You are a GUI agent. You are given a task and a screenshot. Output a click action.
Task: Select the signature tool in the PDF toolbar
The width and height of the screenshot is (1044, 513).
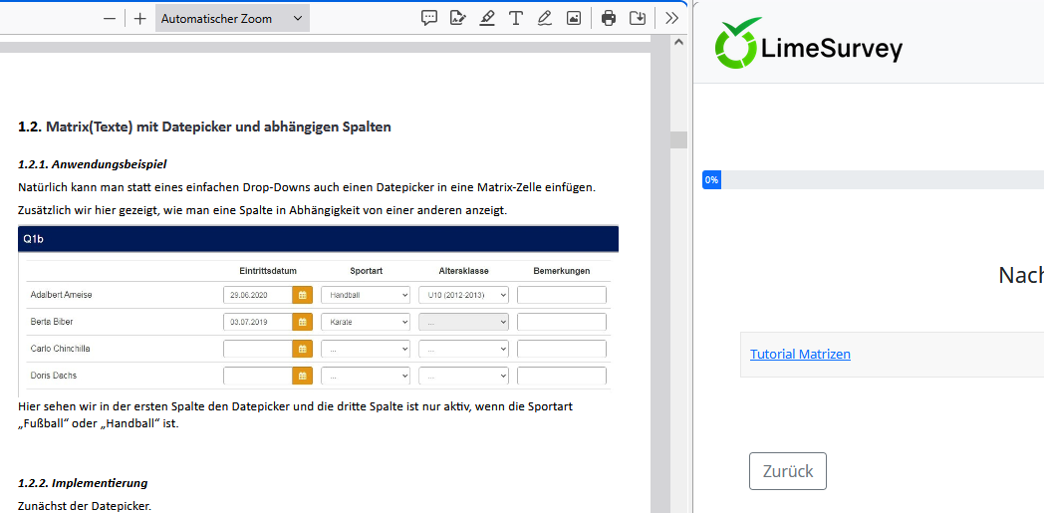pos(458,18)
